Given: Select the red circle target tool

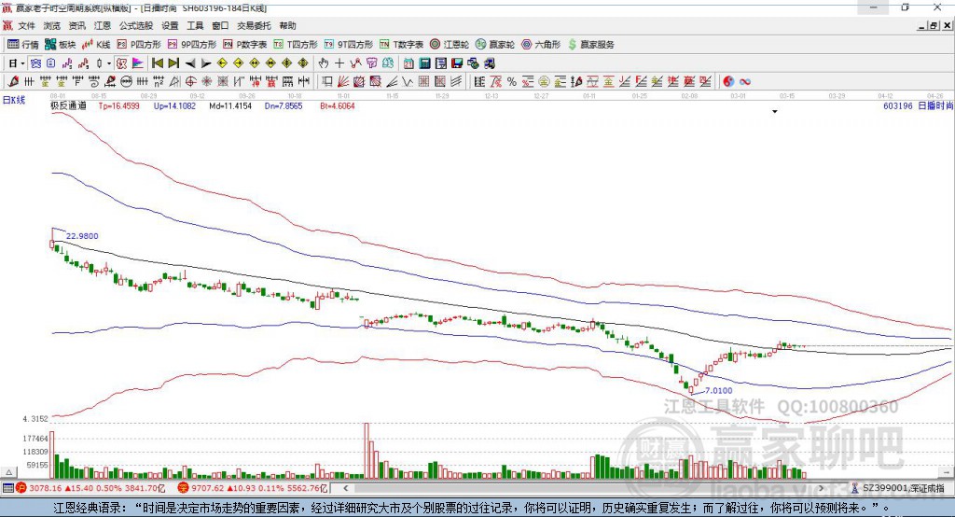Looking at the screenshot, I should point(190,81).
